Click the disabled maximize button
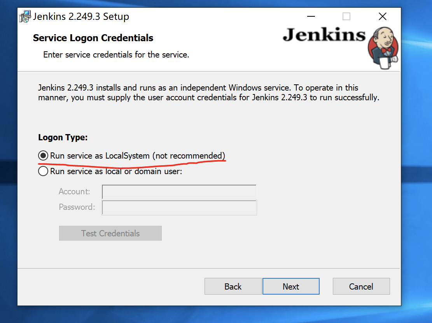Viewport: 432px width, 323px height. tap(346, 17)
